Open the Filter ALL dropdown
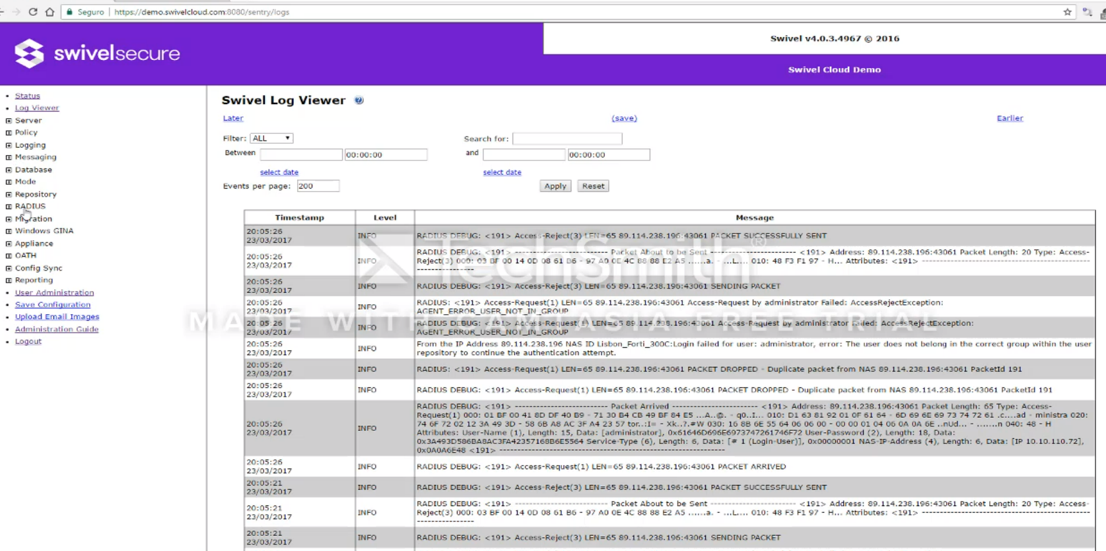Viewport: 1106px width, 551px height. (x=271, y=139)
